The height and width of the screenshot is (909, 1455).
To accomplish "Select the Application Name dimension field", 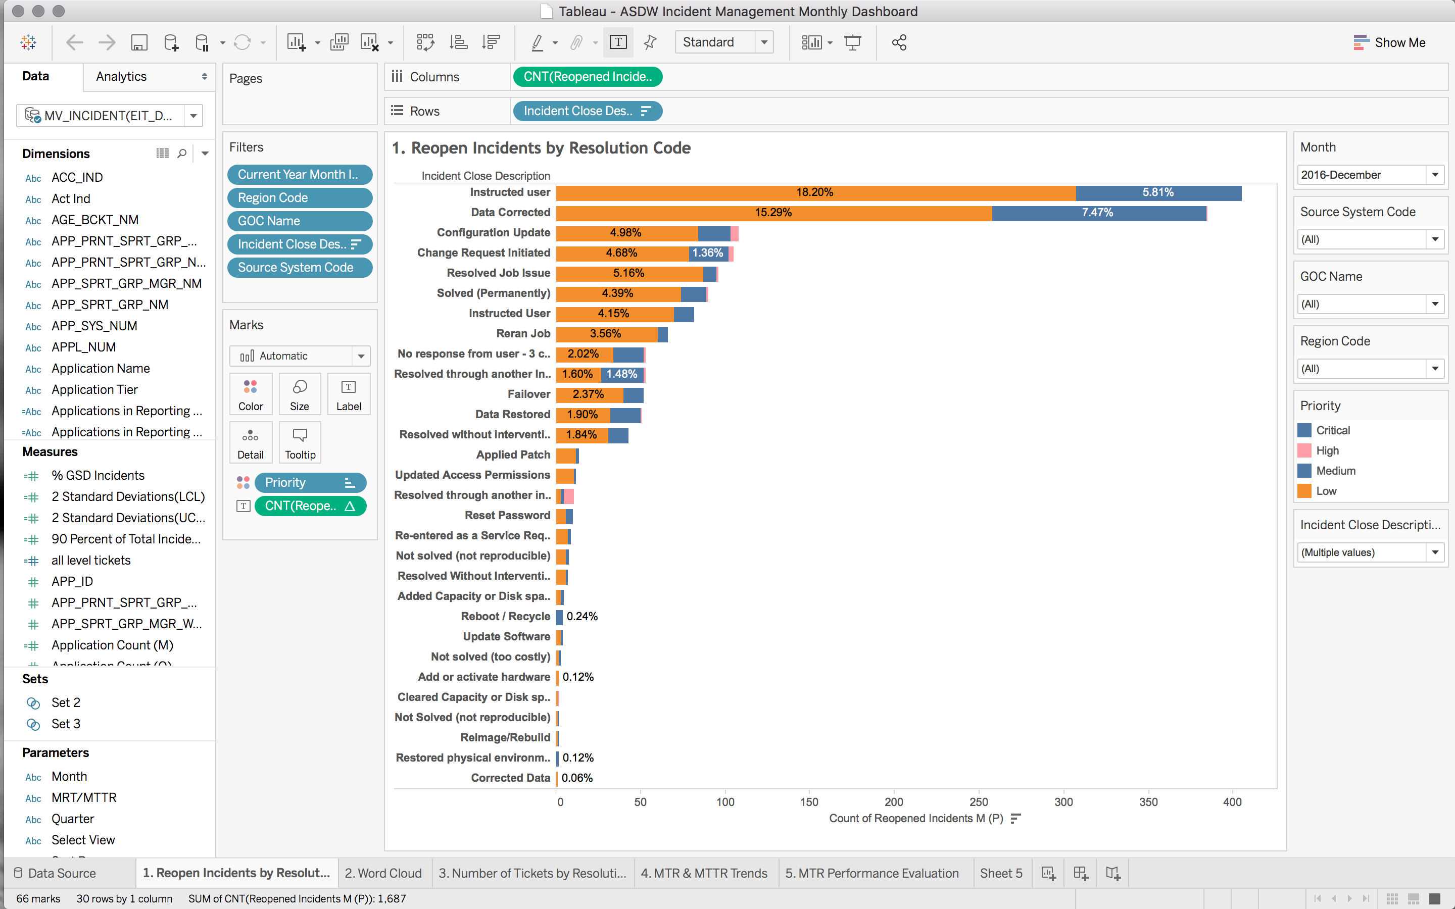I will (101, 368).
